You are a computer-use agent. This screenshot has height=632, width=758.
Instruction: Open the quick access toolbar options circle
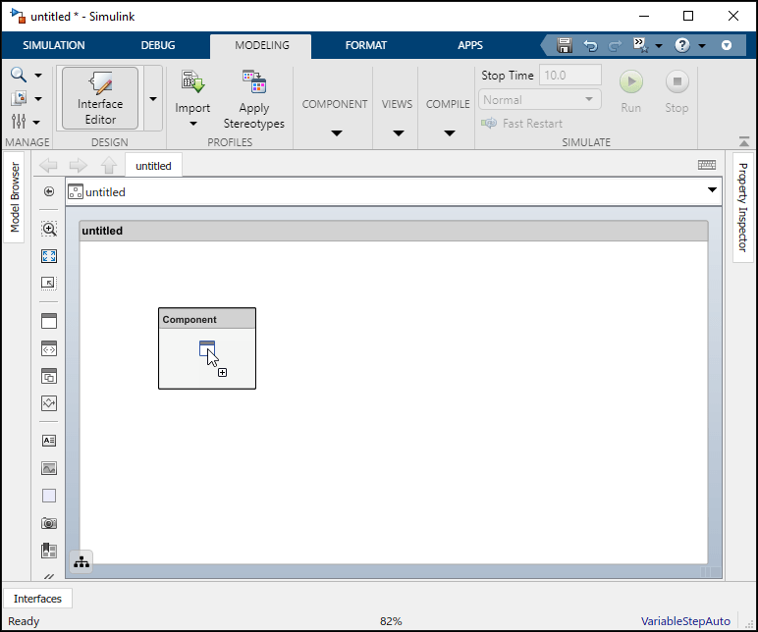point(727,45)
